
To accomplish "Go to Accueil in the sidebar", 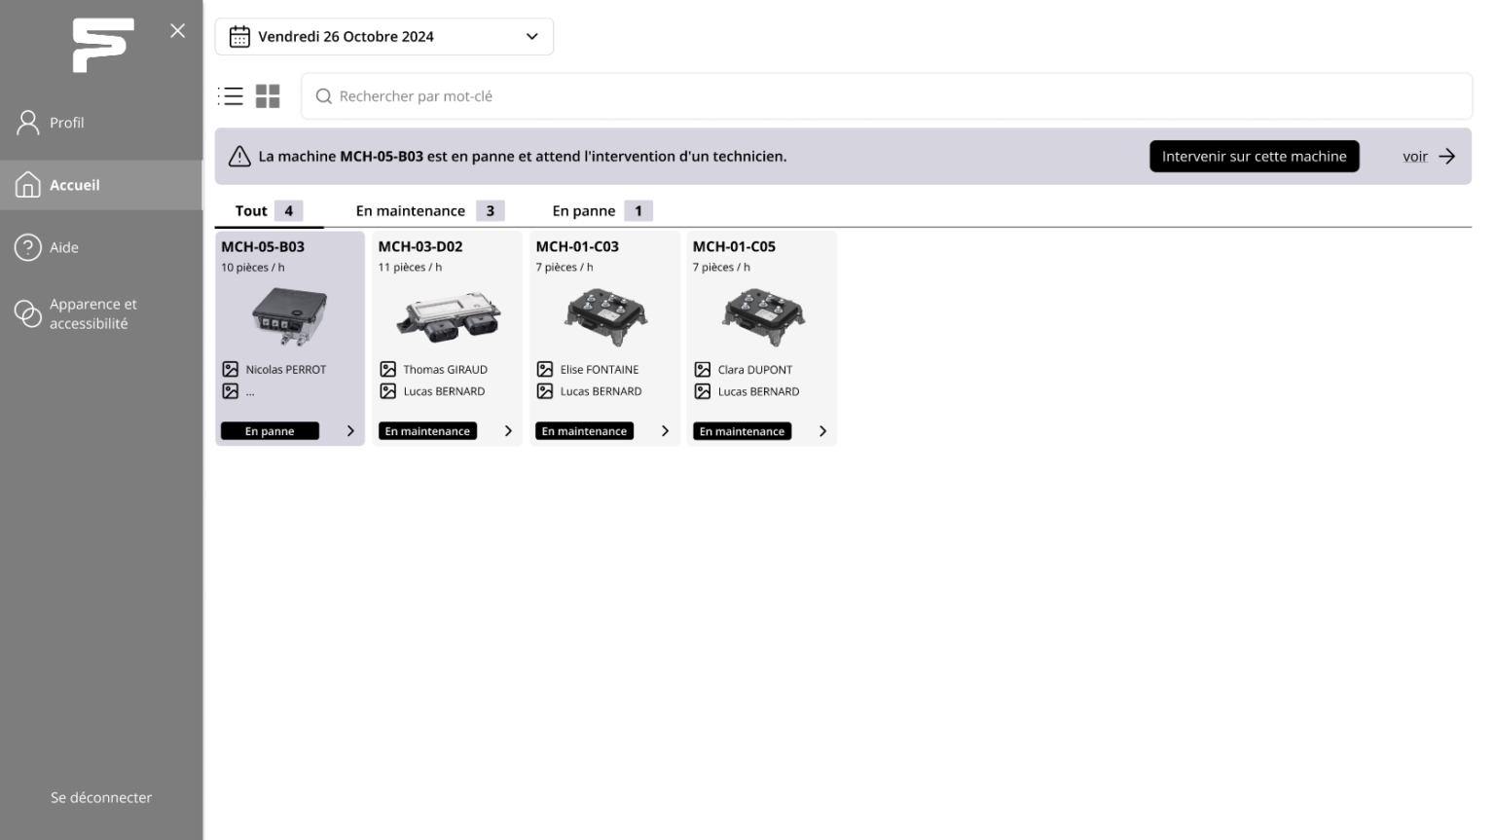I will [74, 185].
